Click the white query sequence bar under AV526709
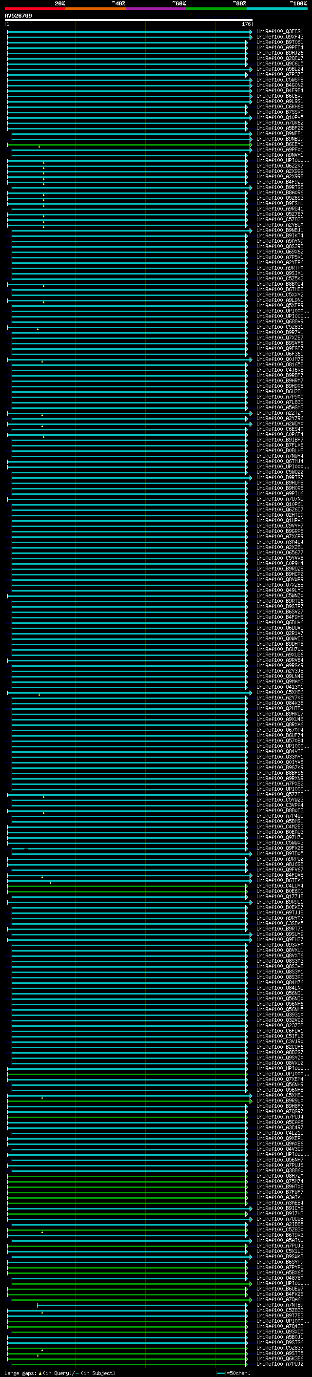 click(x=129, y=21)
